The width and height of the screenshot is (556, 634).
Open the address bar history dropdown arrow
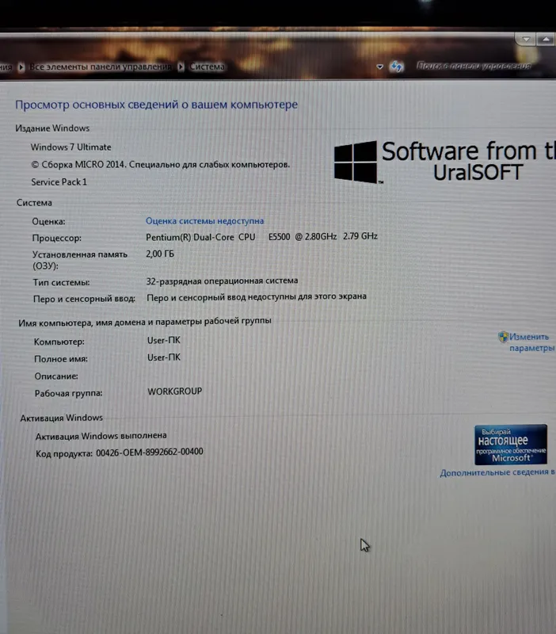[380, 67]
